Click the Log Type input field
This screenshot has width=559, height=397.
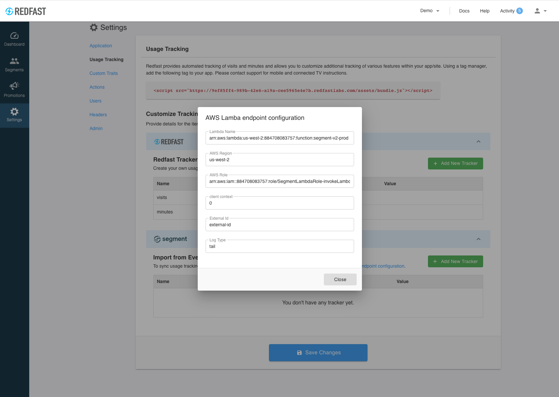click(x=279, y=246)
